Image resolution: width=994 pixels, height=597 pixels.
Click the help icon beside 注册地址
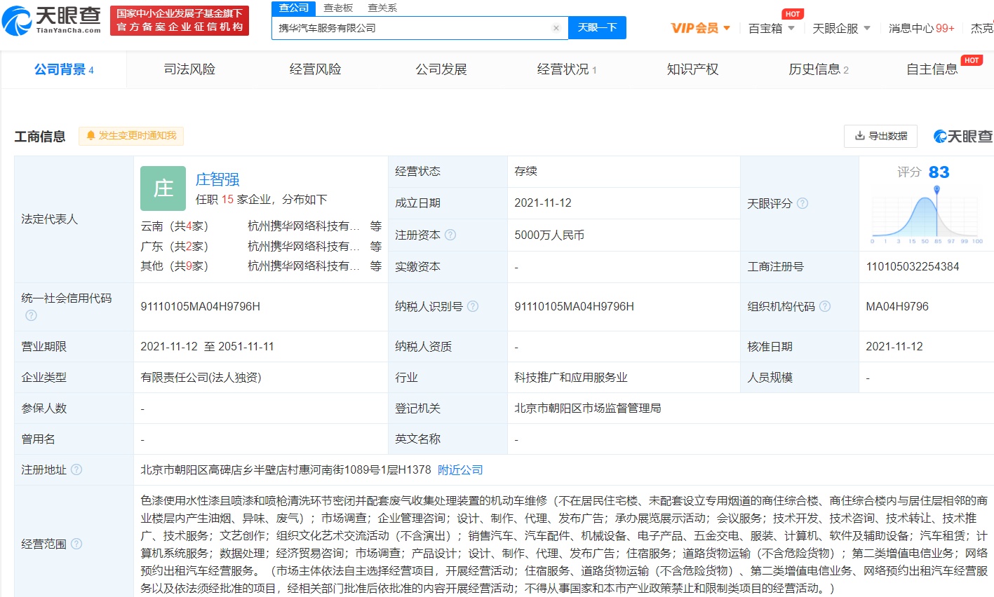[76, 469]
